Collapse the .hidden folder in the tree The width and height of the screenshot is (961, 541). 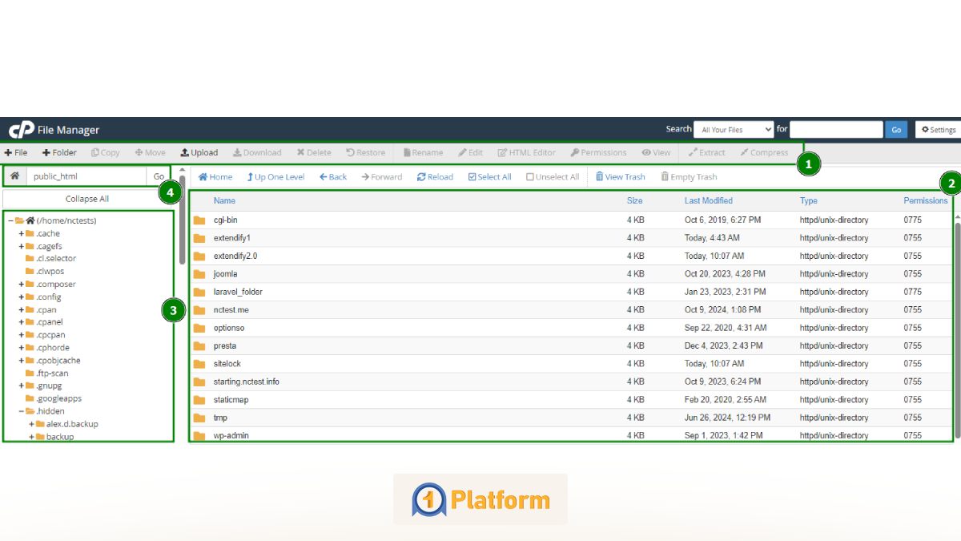coord(22,410)
